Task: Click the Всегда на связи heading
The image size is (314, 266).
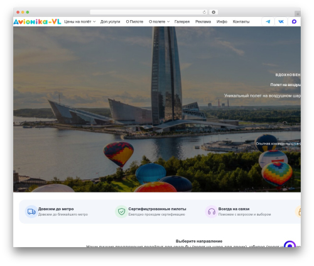Action: coord(234,209)
